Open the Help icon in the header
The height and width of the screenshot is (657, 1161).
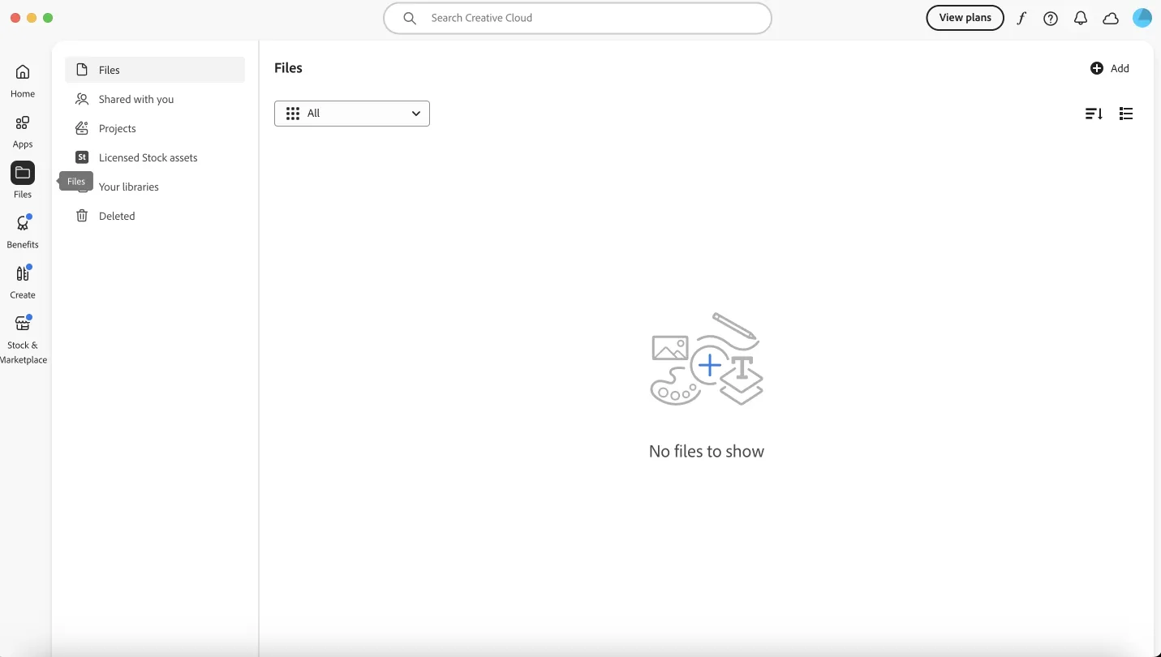[1051, 18]
